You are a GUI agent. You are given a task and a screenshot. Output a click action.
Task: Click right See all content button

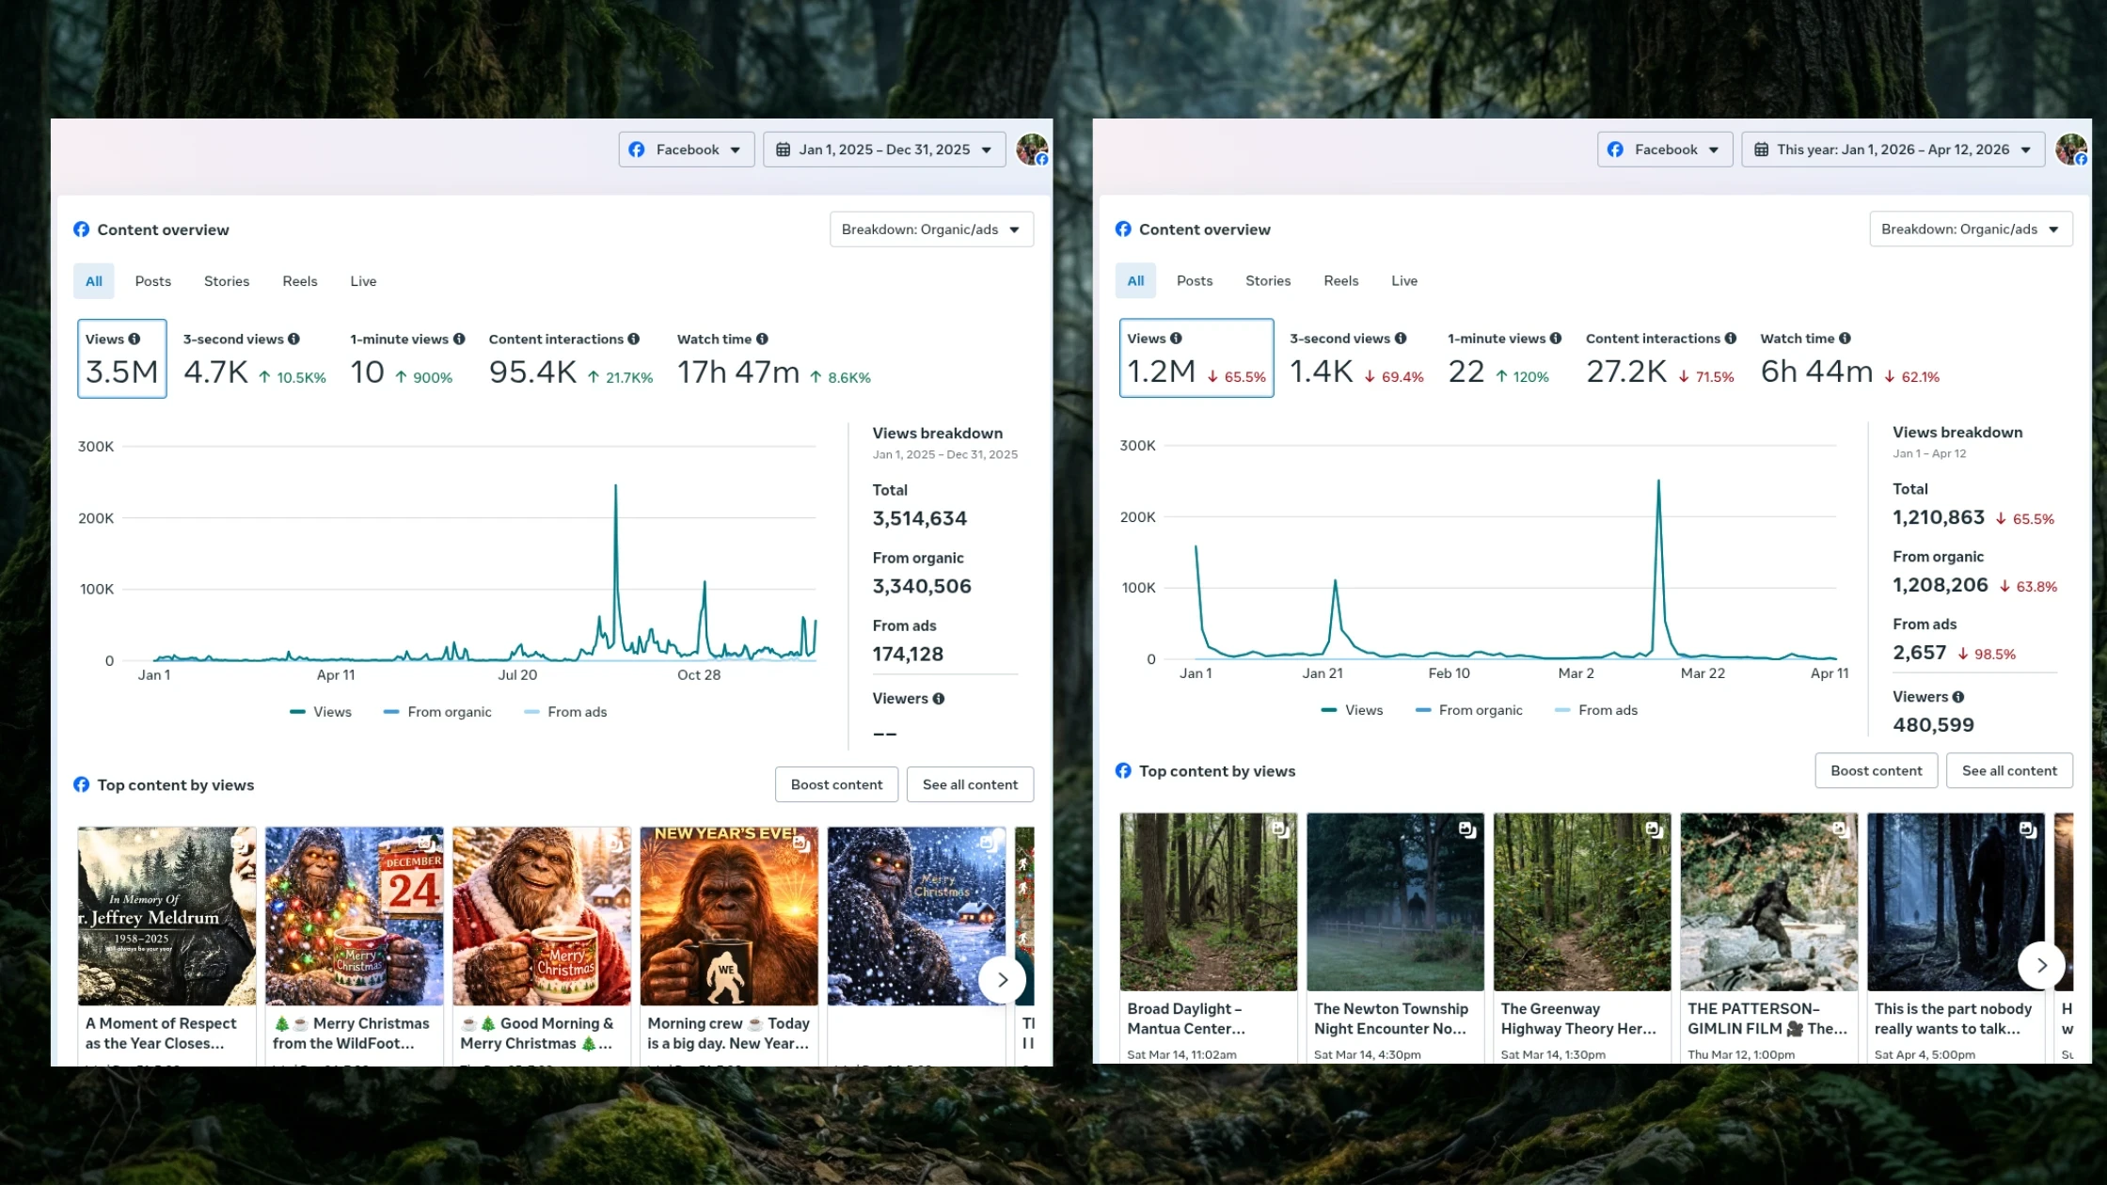click(2009, 770)
